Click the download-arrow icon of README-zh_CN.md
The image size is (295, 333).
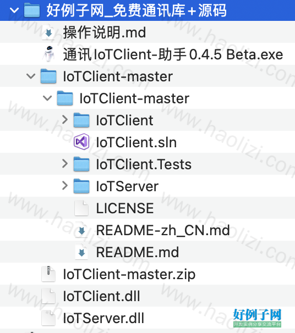[x=81, y=230]
